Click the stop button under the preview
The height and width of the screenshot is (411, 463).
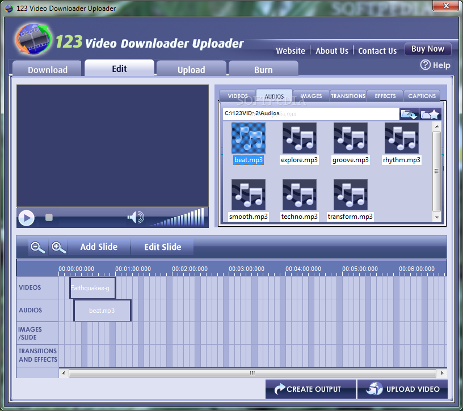click(49, 218)
